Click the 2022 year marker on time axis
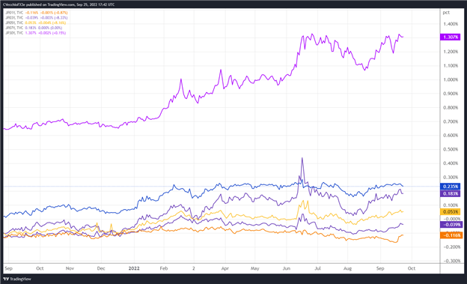 134,268
